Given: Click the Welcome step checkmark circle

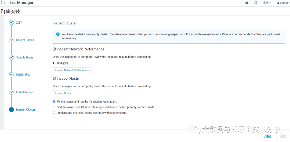Looking at the screenshot, I should (11, 23).
